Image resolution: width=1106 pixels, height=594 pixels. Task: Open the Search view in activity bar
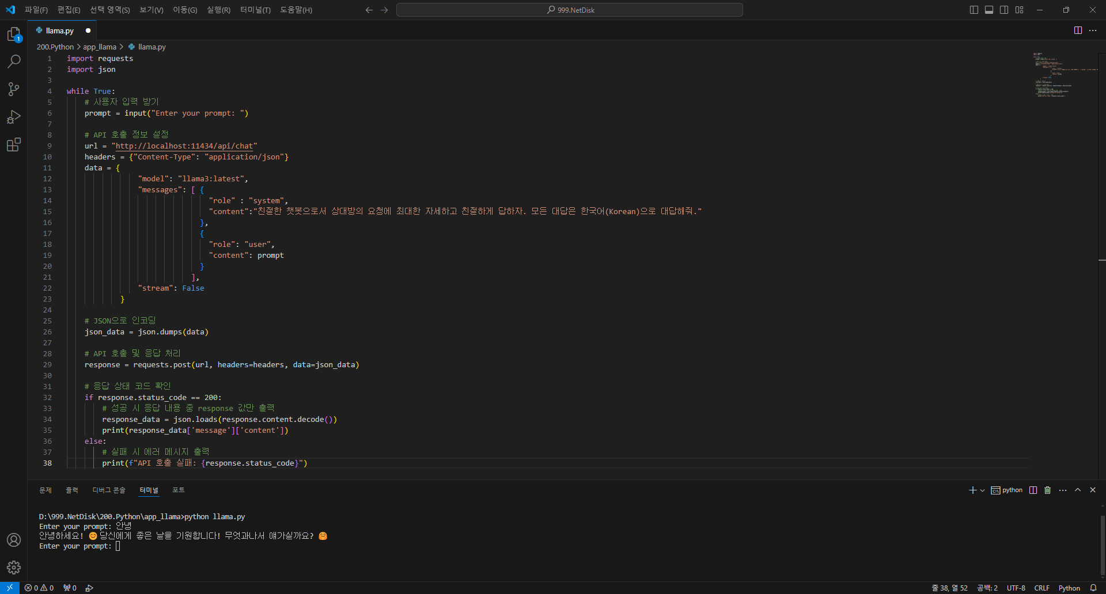click(14, 61)
